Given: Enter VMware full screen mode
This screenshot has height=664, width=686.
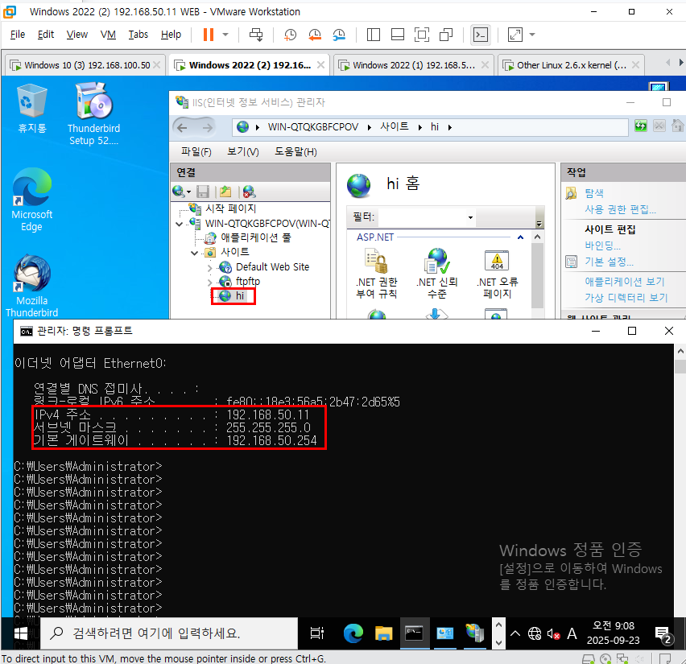Looking at the screenshot, I should tap(422, 35).
